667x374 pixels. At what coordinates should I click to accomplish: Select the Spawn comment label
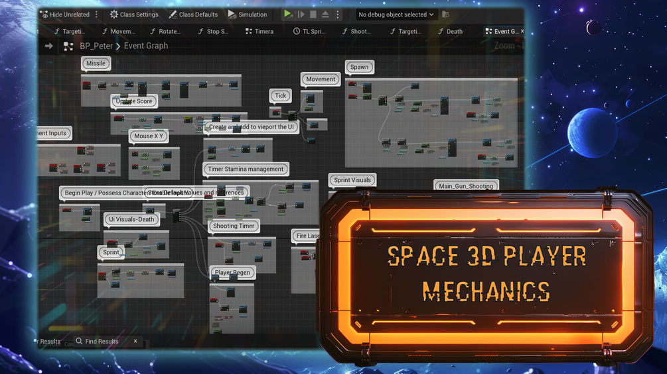point(360,67)
